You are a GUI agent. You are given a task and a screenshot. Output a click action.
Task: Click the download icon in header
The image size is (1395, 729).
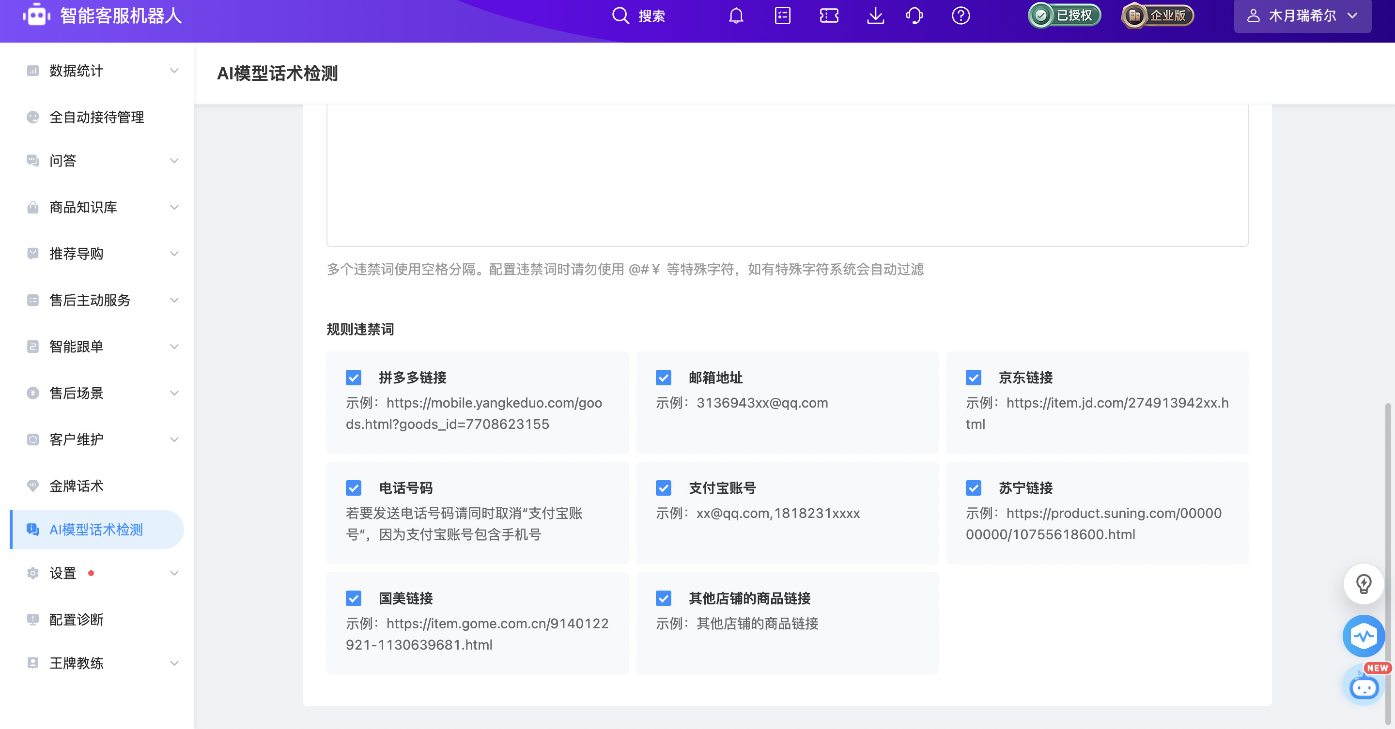[875, 15]
